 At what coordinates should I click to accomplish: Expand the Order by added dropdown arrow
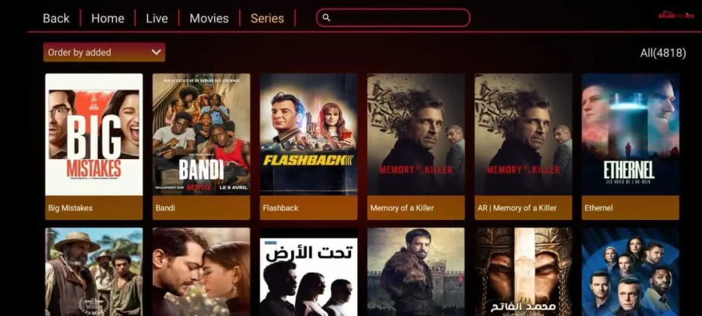156,52
